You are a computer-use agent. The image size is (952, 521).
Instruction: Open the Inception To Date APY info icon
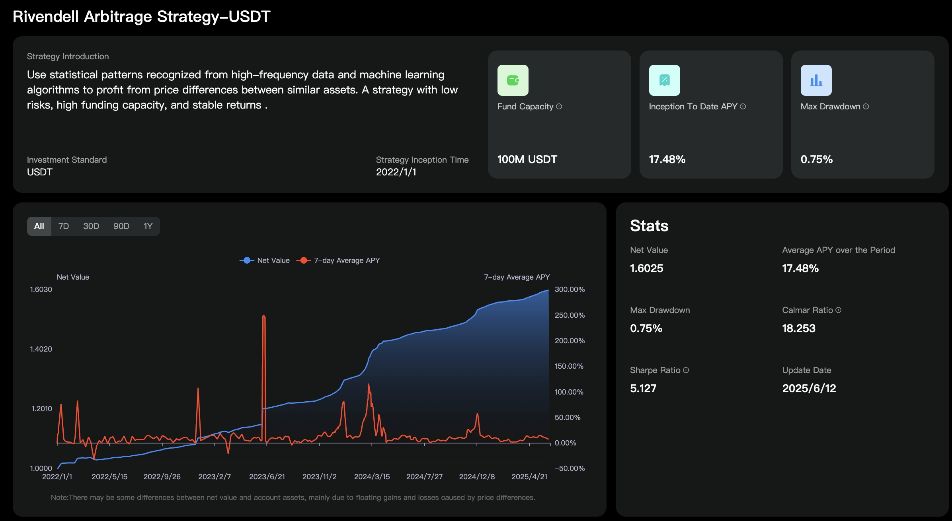[743, 106]
